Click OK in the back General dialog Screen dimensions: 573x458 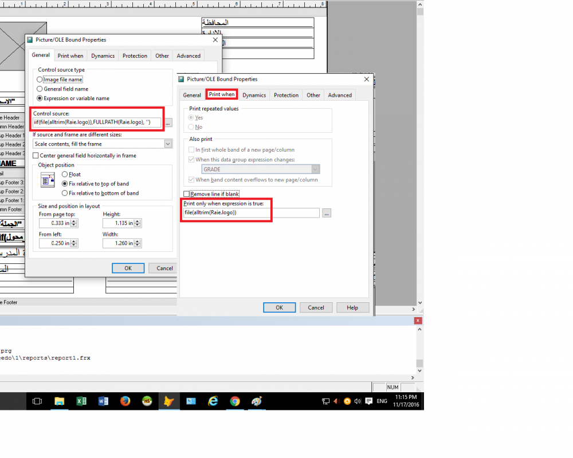coord(128,268)
